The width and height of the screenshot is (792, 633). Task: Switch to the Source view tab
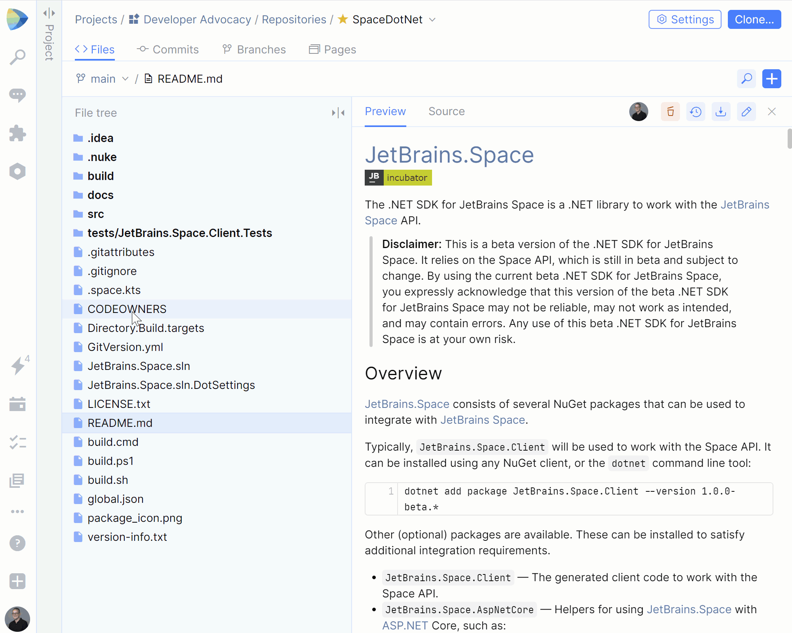point(446,111)
